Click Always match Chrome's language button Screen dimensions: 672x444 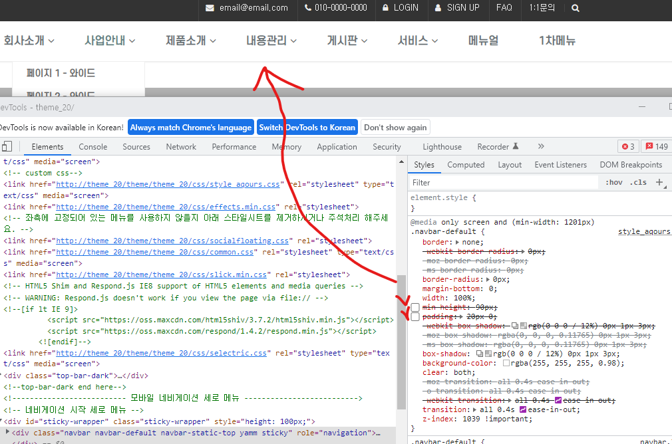(x=191, y=127)
